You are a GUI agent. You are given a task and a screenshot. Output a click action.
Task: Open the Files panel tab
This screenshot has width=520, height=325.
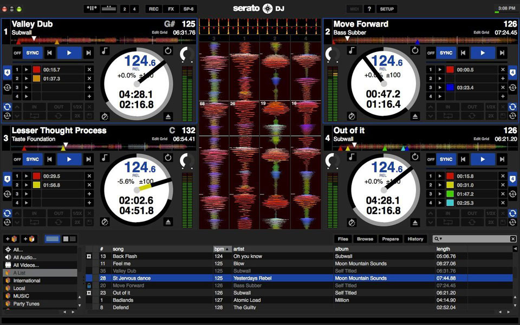(x=343, y=239)
